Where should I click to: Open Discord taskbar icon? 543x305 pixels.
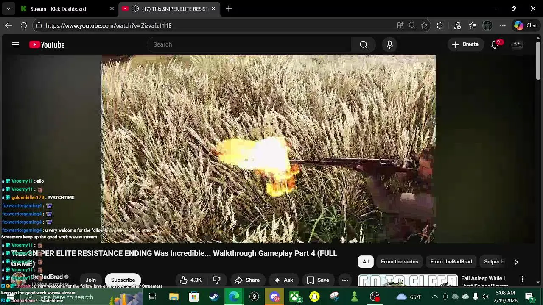tap(274, 297)
